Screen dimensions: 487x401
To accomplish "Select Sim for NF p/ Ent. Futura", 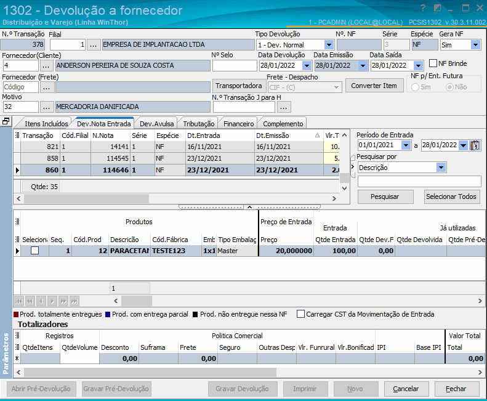I will (415, 87).
